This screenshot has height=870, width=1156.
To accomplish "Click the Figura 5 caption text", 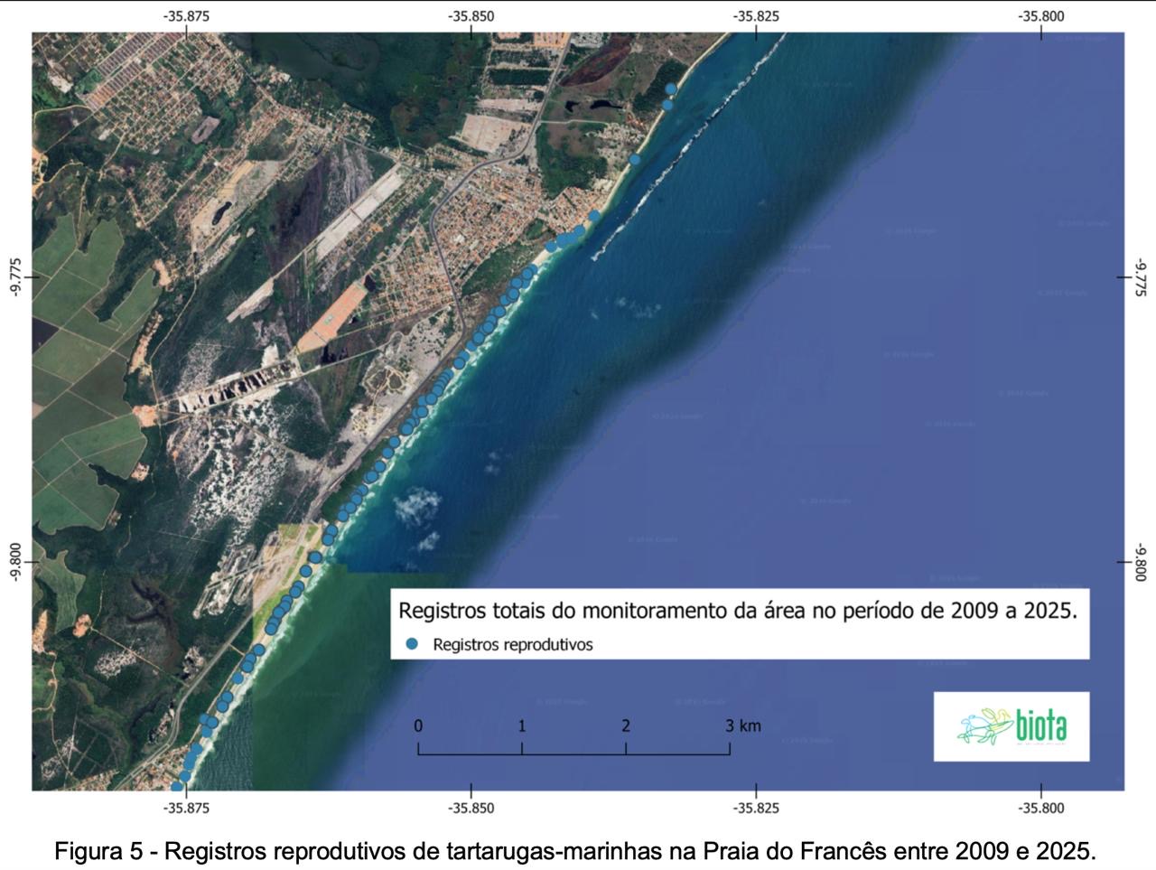I will pos(575,851).
